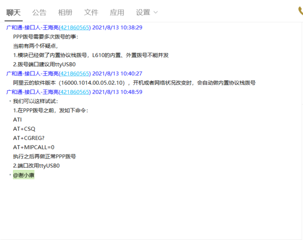Click the line about L610内置、外置拨号不能并发
Viewport: 303px width, 240px height.
coord(91,55)
